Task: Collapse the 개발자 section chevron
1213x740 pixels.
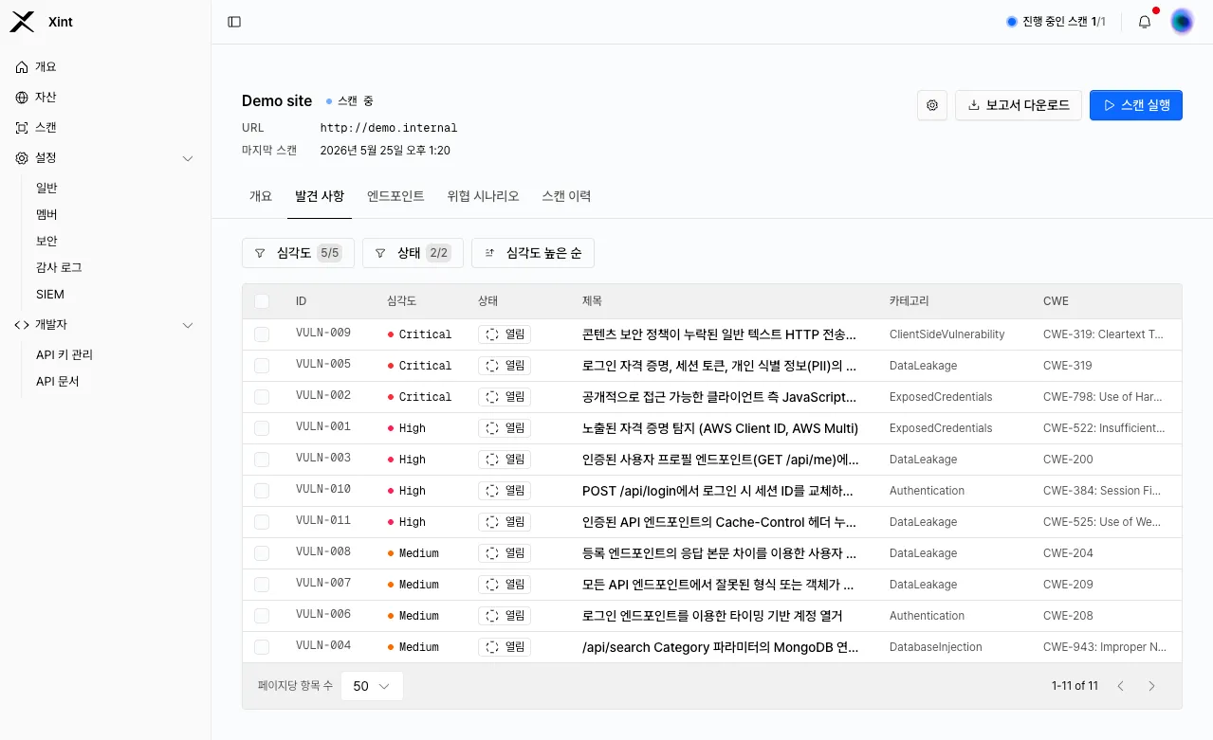Action: point(188,325)
